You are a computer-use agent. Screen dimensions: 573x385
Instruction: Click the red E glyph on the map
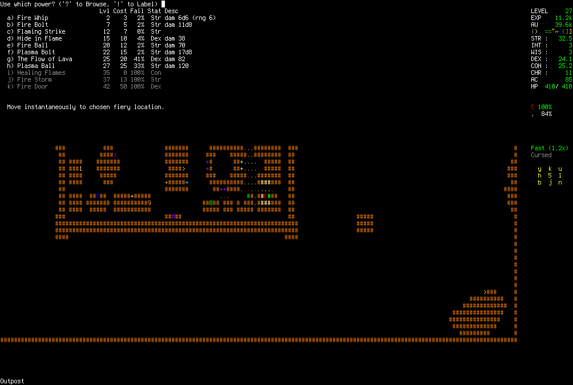tap(266, 196)
